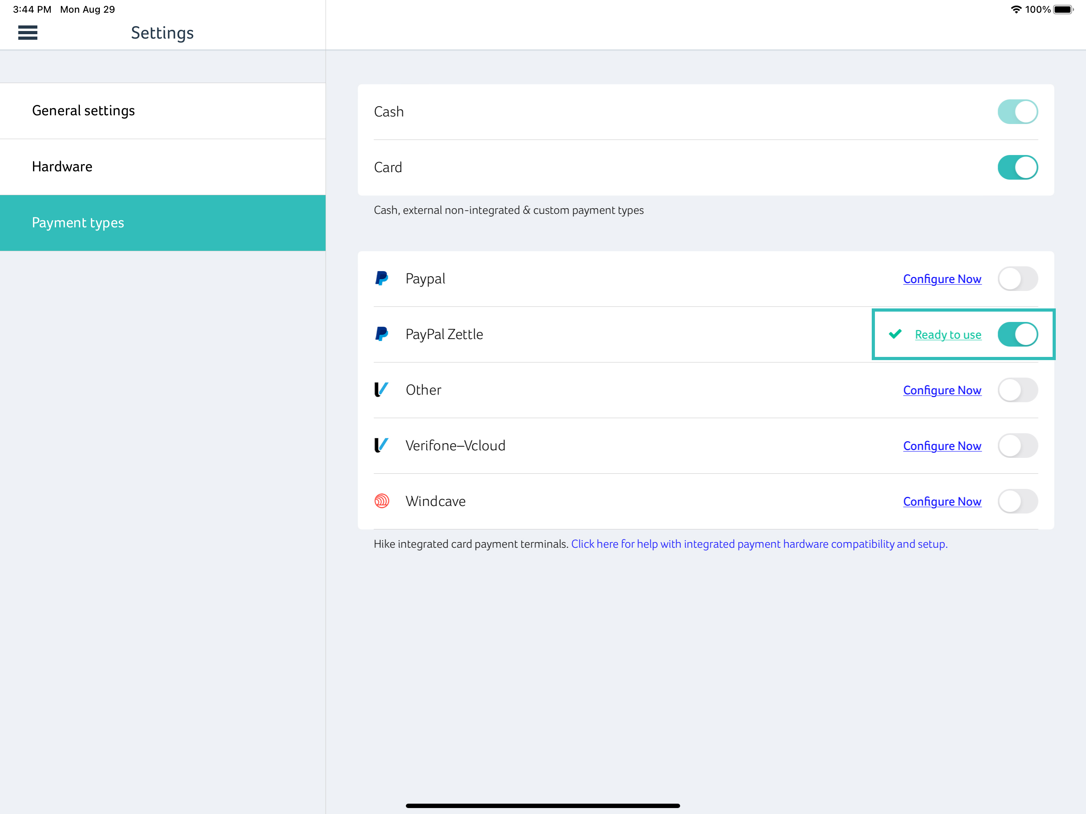The width and height of the screenshot is (1086, 814).
Task: Tap the Wi-Fi status icon
Action: pyautogui.click(x=1016, y=9)
